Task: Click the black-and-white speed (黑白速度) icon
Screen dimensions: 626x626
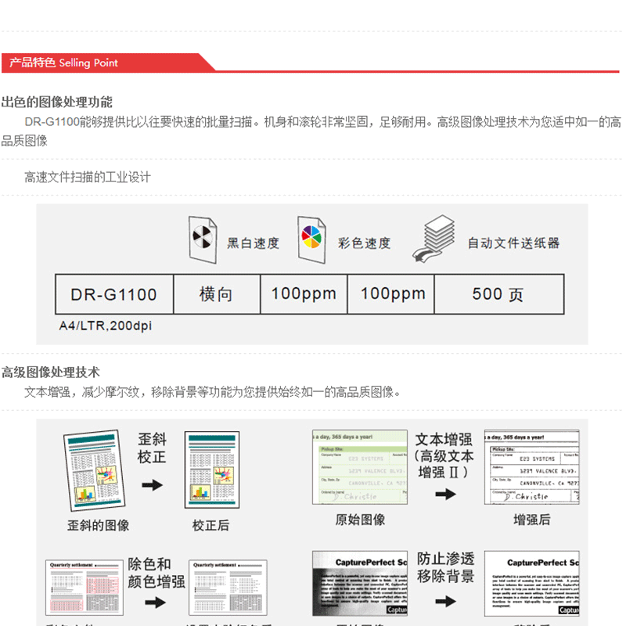Action: 203,239
